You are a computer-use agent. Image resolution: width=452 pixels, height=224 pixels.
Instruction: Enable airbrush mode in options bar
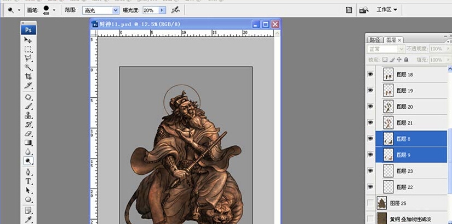(x=175, y=10)
